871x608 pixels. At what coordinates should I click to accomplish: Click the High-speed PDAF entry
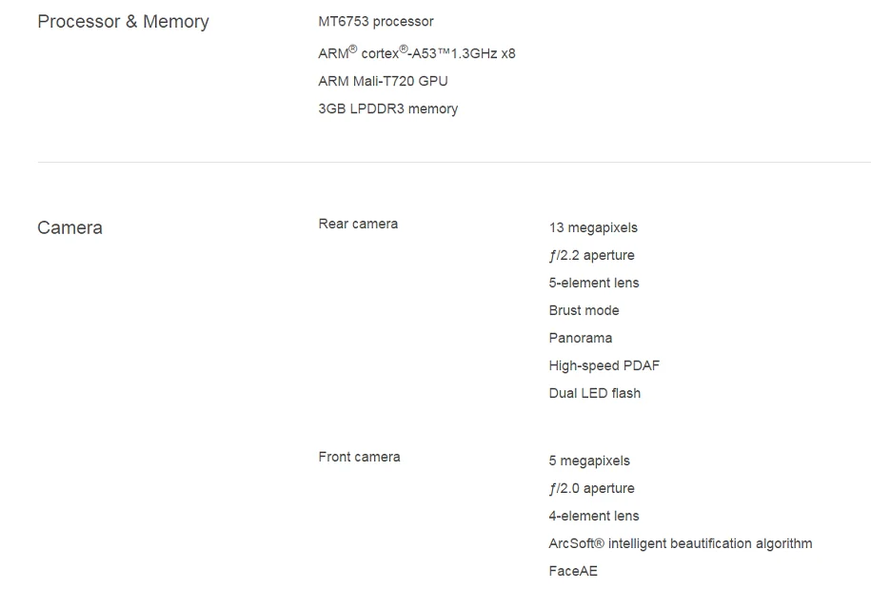(x=604, y=366)
